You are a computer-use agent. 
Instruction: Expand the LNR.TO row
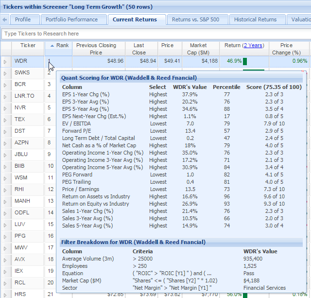click(5, 97)
